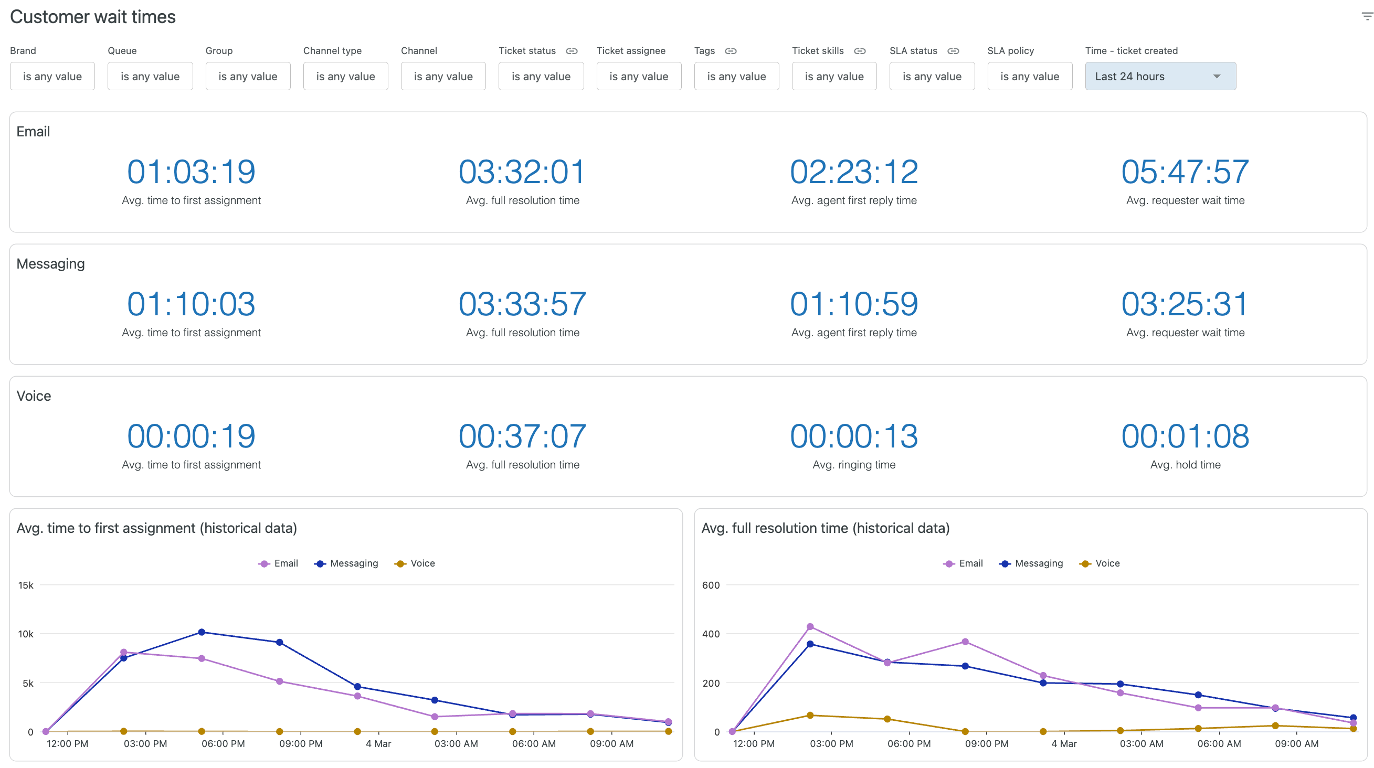The height and width of the screenshot is (768, 1374).
Task: Click Messaging peak point at 06:00 PM
Action: pos(202,632)
